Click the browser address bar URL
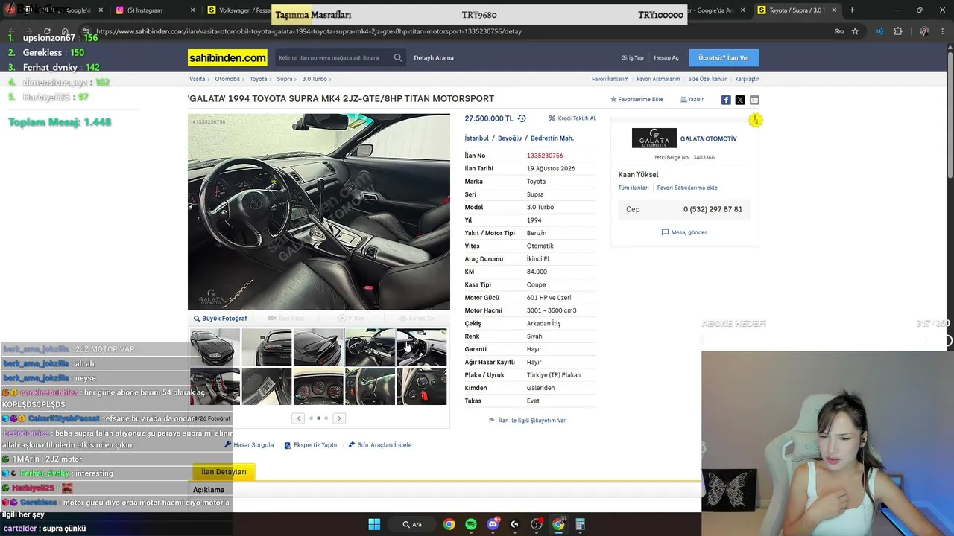Image resolution: width=954 pixels, height=536 pixels. click(x=309, y=31)
